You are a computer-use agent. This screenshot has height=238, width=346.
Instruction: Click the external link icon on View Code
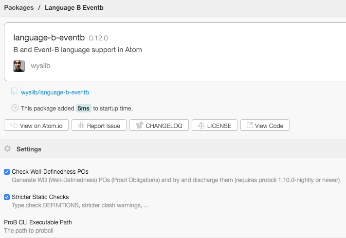point(249,126)
